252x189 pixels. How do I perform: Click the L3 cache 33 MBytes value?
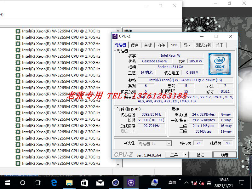[203, 131]
